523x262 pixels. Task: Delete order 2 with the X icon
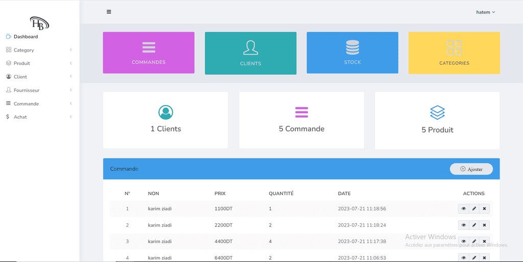tap(484, 225)
